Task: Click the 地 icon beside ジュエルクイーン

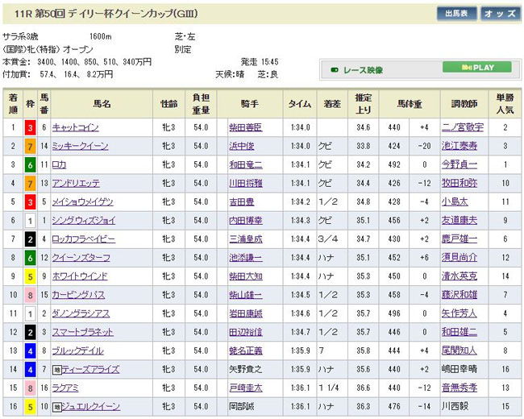Action: pos(56,407)
